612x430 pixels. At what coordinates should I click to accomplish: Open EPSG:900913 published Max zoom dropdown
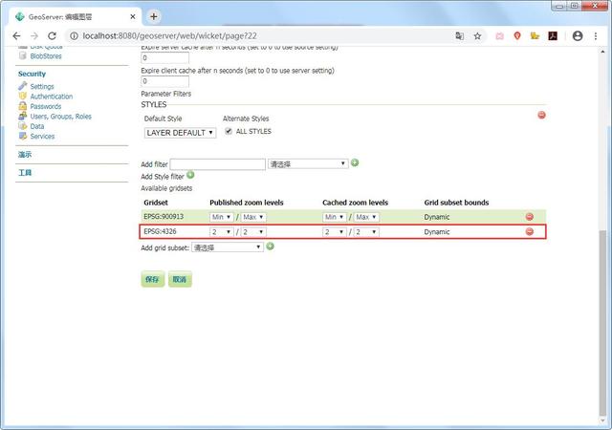click(253, 217)
